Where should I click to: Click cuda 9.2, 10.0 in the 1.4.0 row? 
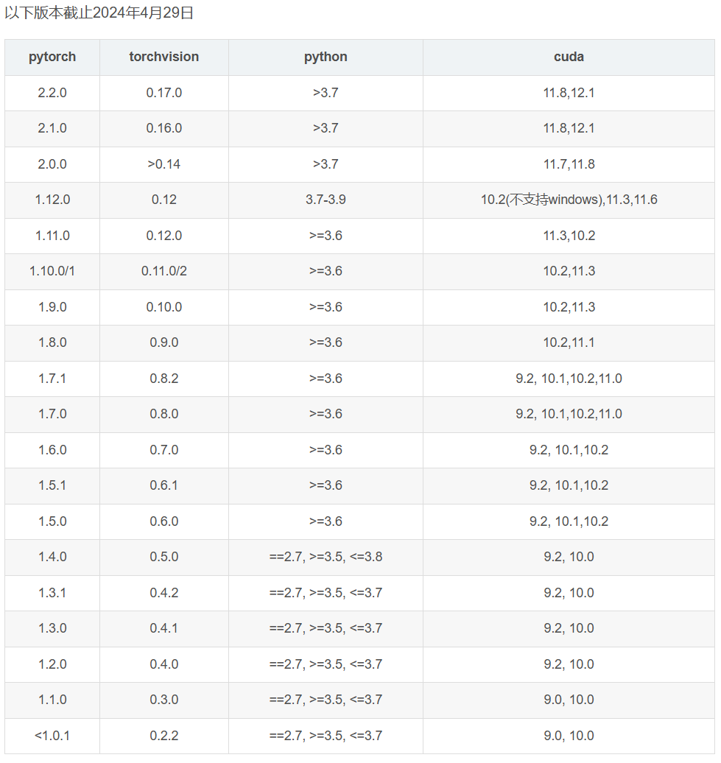click(569, 558)
